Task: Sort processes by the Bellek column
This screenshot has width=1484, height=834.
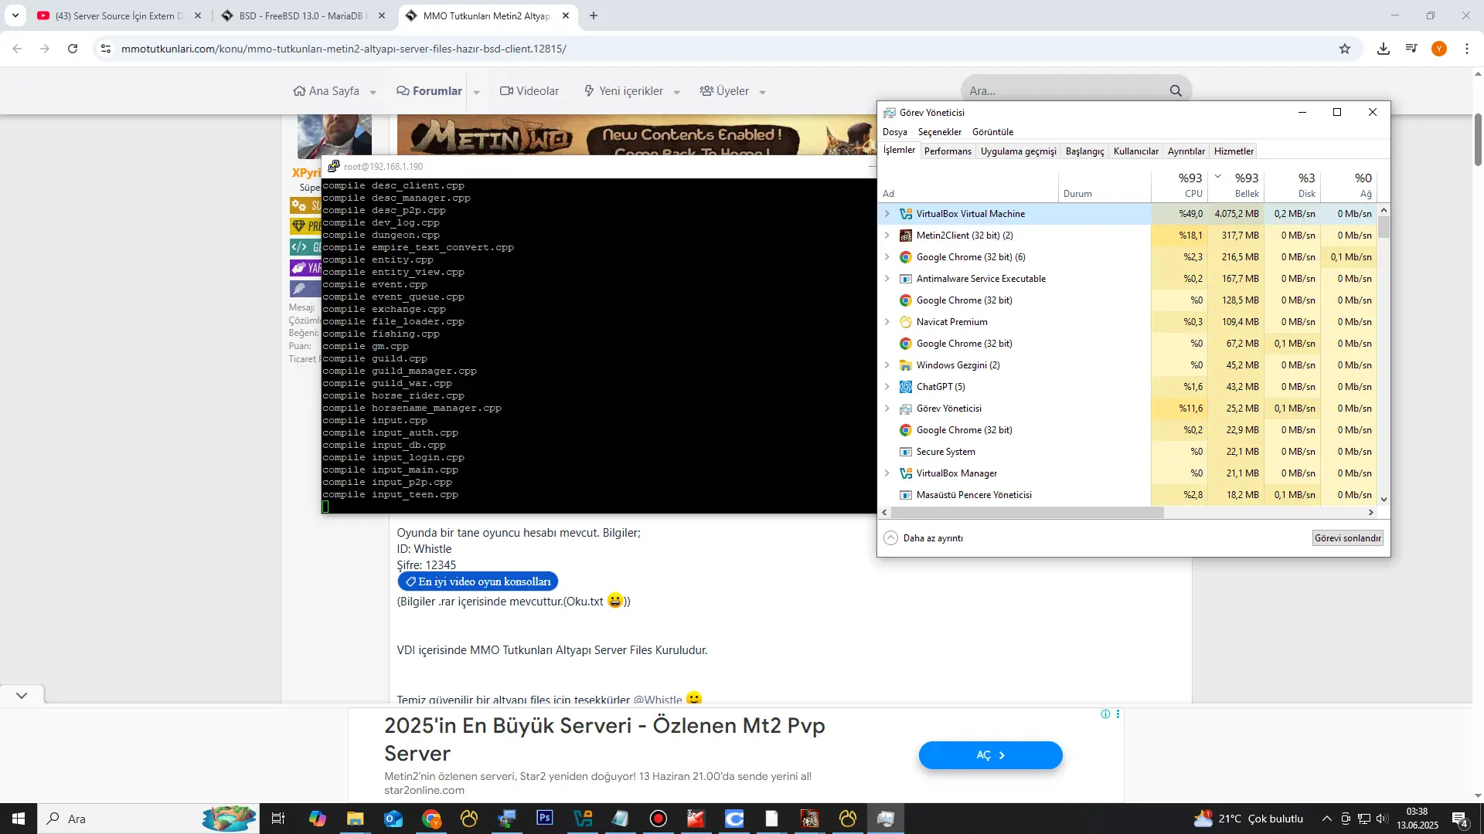Action: pos(1237,185)
